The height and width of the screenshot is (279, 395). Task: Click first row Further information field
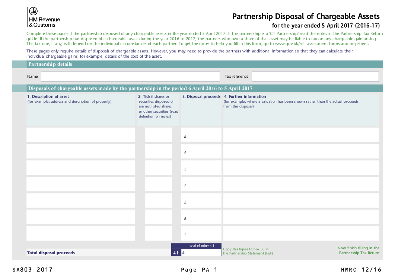(x=301, y=135)
